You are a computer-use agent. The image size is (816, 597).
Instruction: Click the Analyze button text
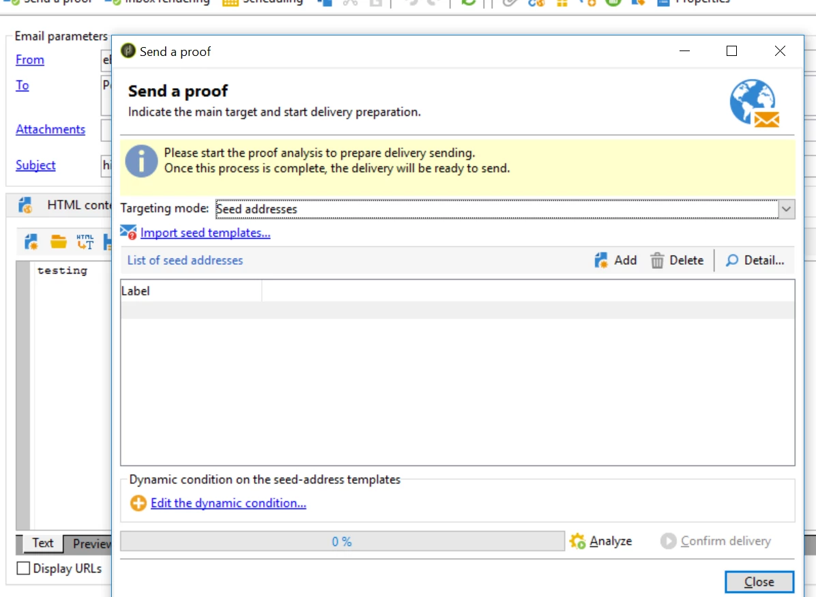[611, 541]
